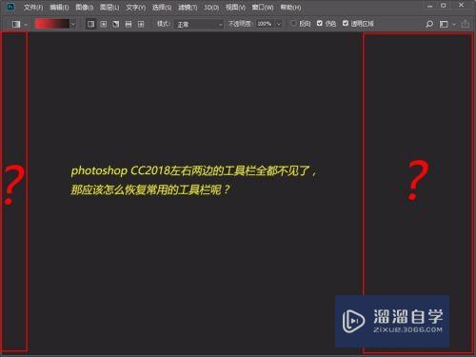Open the red-to-black gradient editor swatch
Viewport: 476px width, 357px height.
coord(52,24)
